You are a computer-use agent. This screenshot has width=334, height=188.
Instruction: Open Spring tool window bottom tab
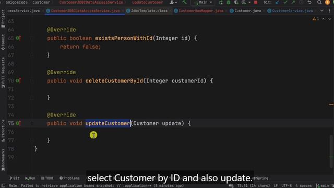click(260, 178)
